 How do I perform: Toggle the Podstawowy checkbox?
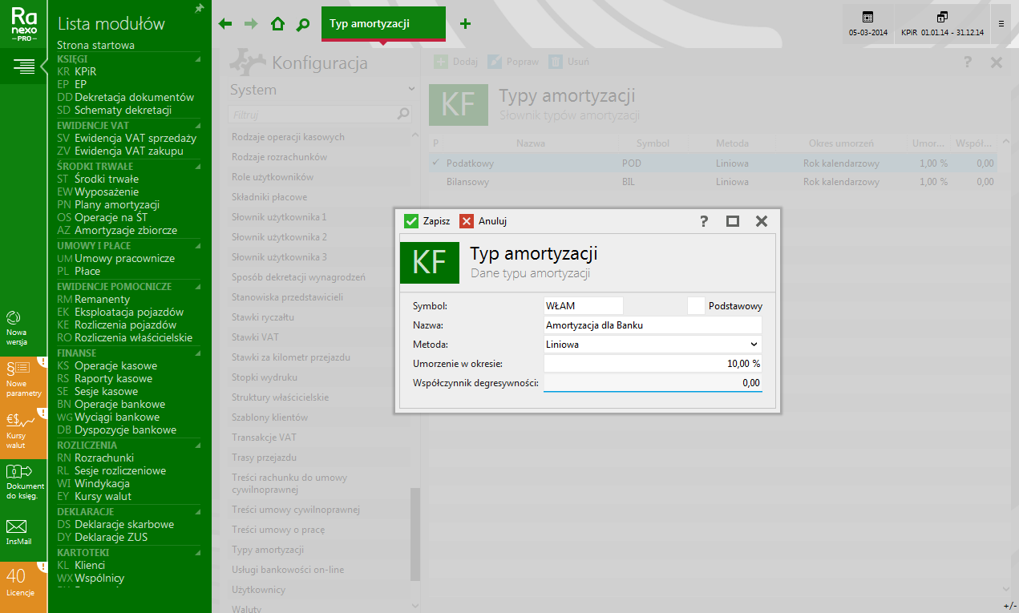click(x=696, y=305)
